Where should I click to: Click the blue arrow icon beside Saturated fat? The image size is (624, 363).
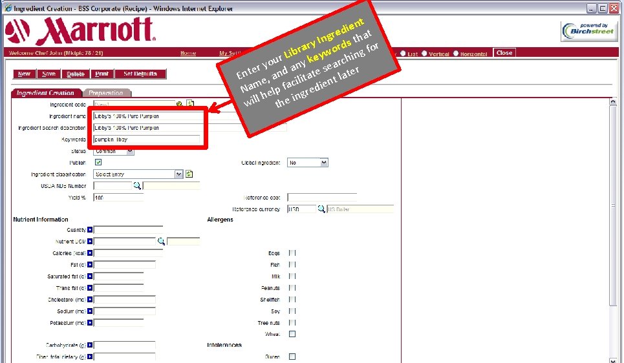tap(90, 276)
